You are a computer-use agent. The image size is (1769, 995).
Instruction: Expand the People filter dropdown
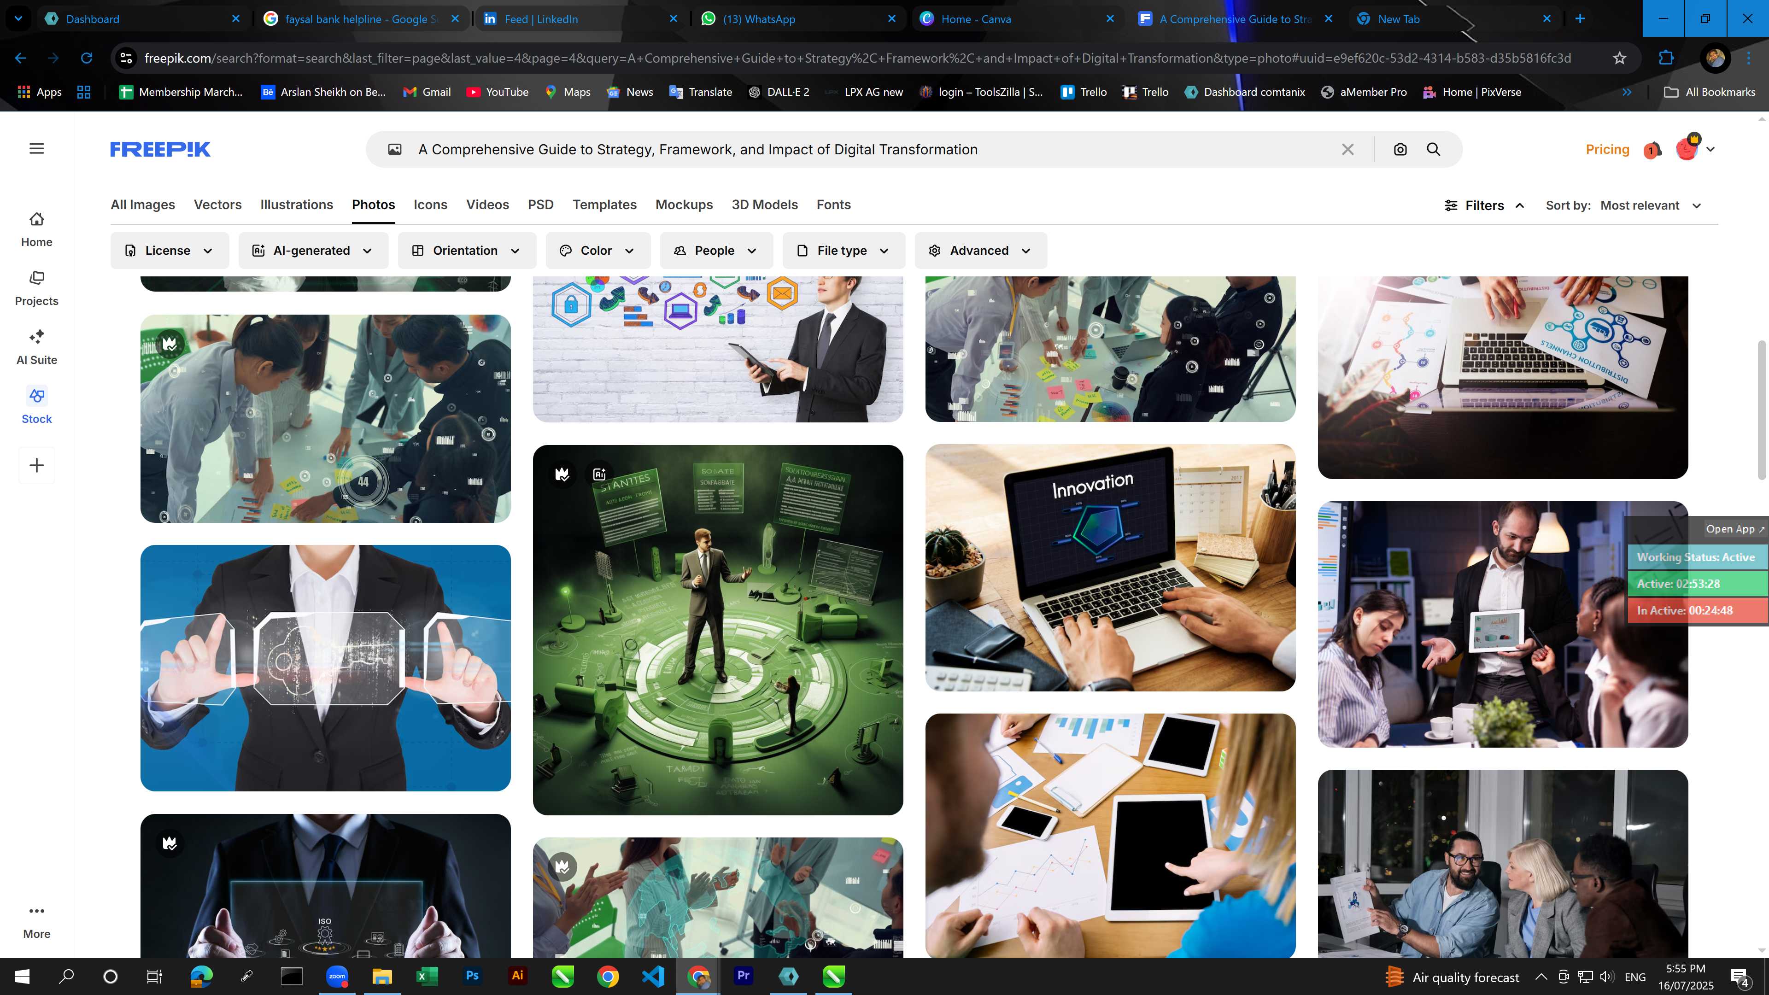(716, 251)
